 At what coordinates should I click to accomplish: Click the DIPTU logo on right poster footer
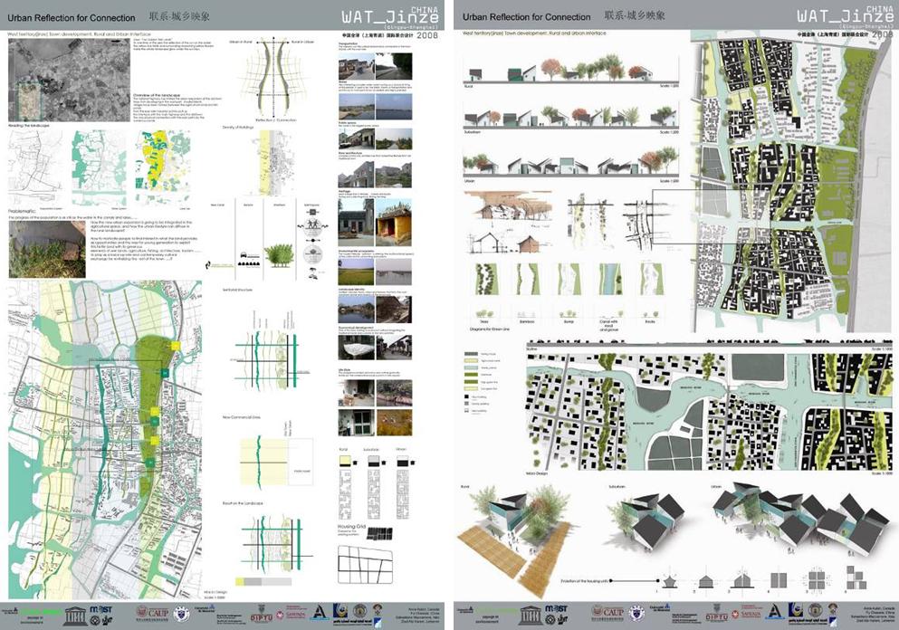717,615
